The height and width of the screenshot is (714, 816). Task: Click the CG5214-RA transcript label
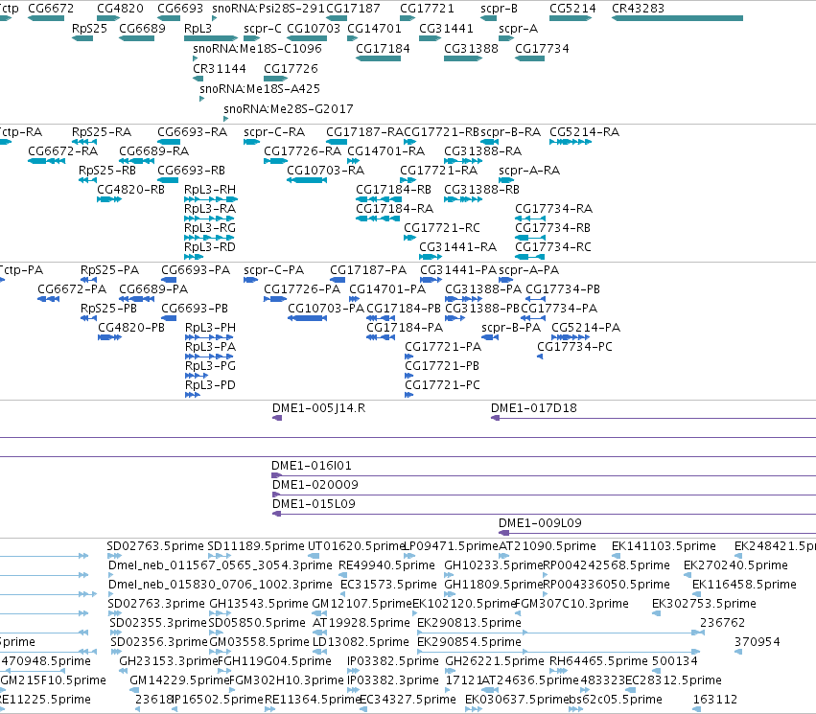(584, 131)
